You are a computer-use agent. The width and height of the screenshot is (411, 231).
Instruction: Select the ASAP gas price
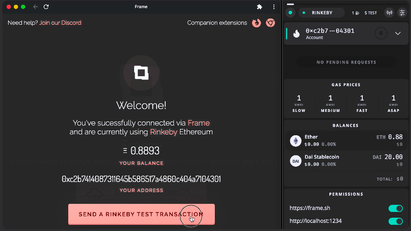393,104
